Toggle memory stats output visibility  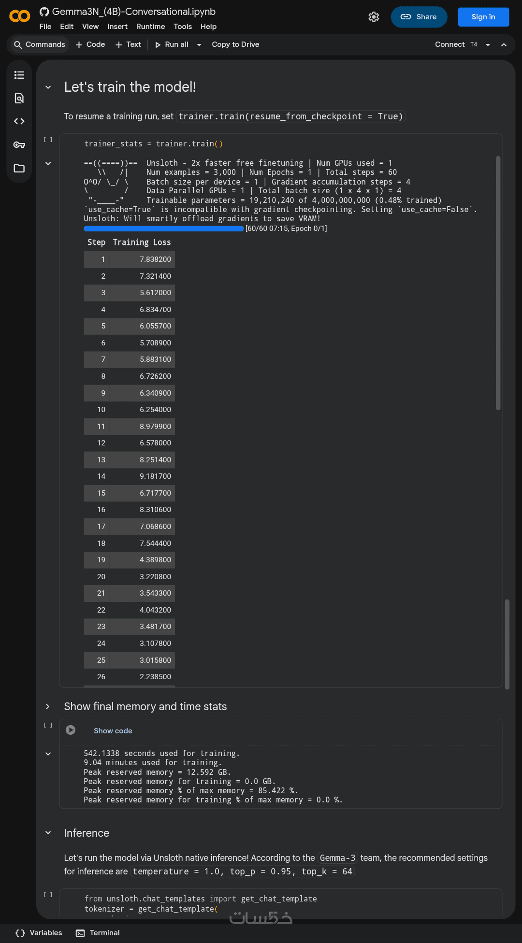tap(48, 754)
